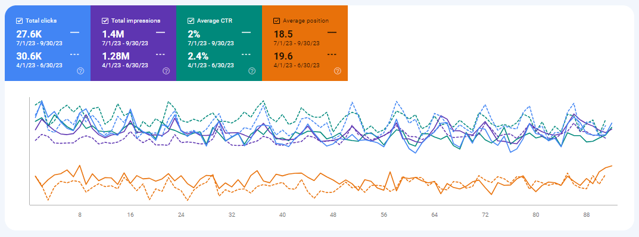
Task: Uncheck the Average position checkbox
Action: [276, 20]
